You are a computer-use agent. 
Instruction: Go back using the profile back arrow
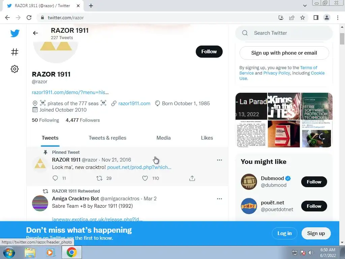[x=35, y=33]
